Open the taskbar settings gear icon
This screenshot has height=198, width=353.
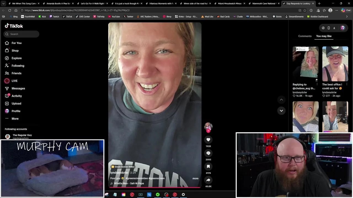click(x=183, y=195)
